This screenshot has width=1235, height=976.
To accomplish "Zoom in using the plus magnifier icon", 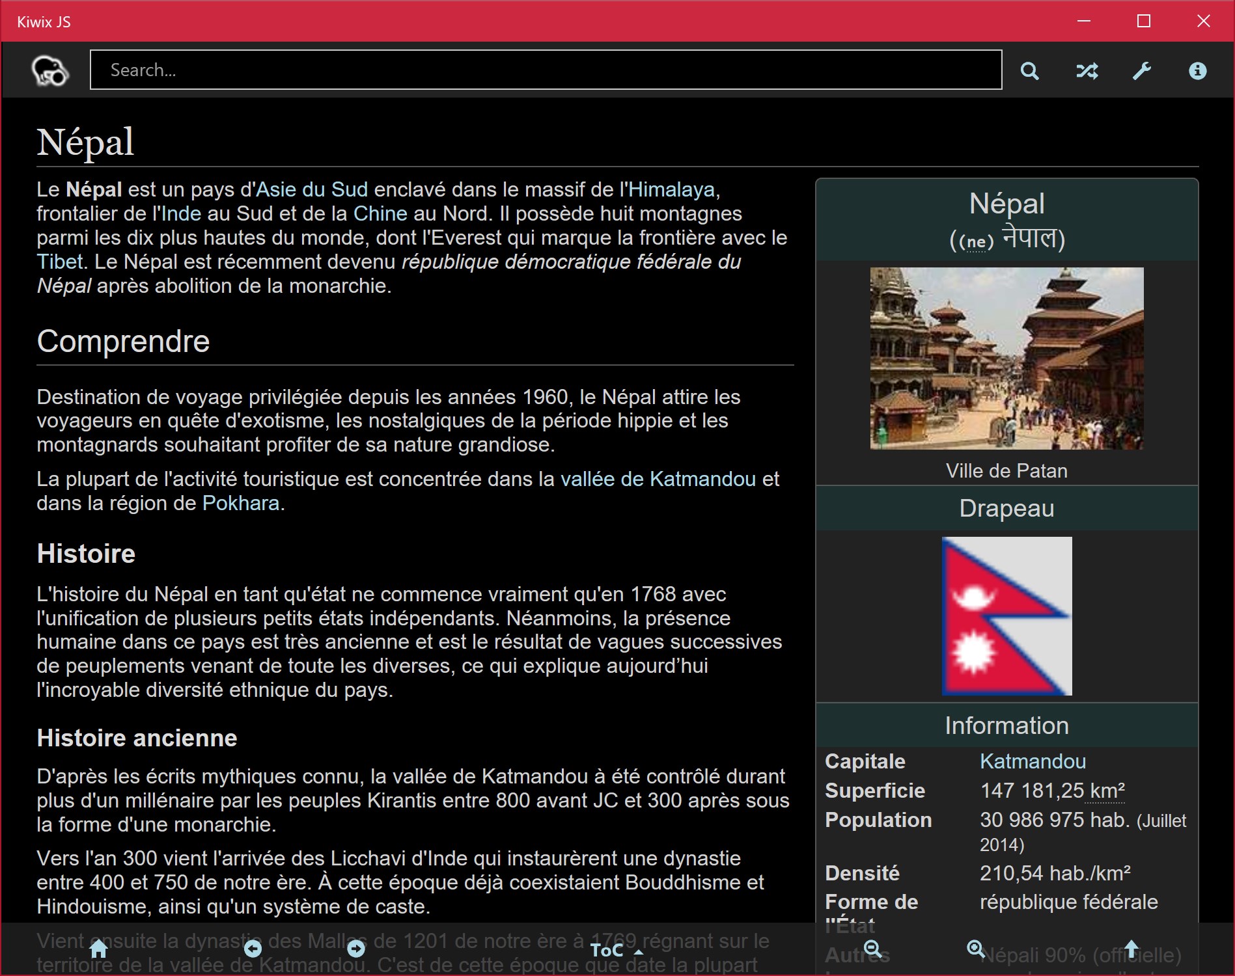I will coord(976,949).
